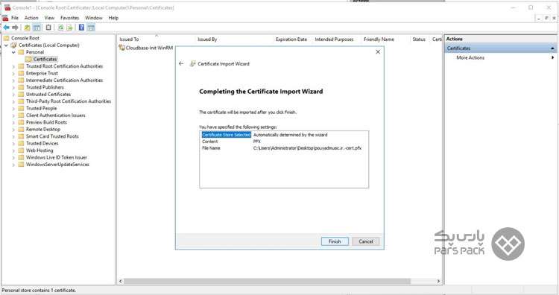Click the Trusted Publishers folder icon
This screenshot has width=559, height=295.
(x=21, y=87)
